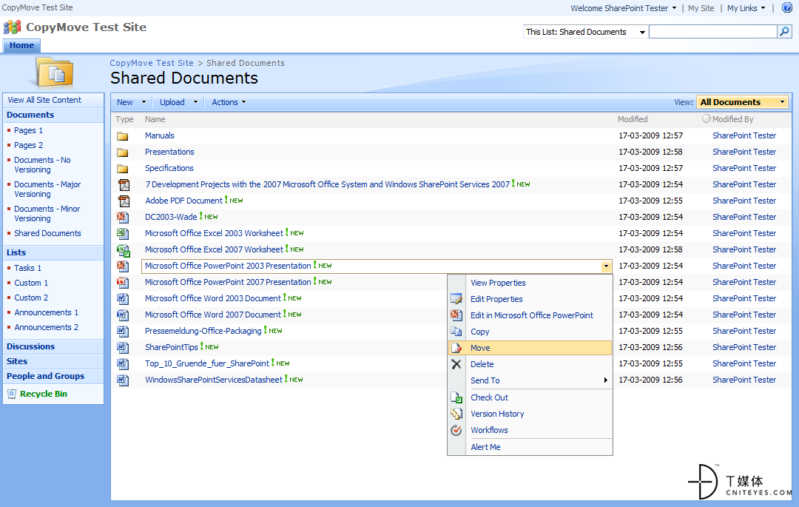Expand the All Documents view selector
This screenshot has height=507, width=799.
[742, 102]
